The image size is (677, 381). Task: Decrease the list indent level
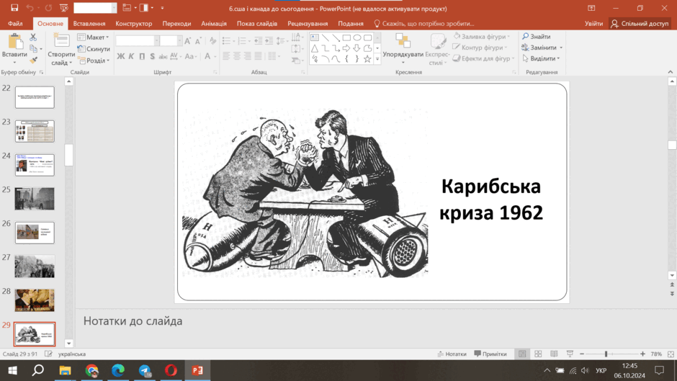pos(258,41)
